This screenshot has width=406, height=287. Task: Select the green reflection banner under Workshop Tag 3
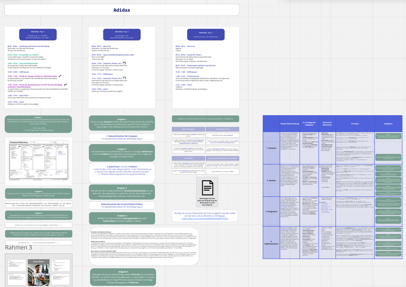[206, 119]
